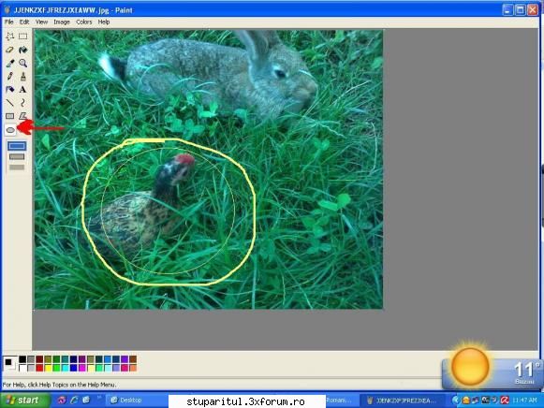
Task: Switch to the JJENKZXF Paint taskbar button
Action: tap(402, 401)
